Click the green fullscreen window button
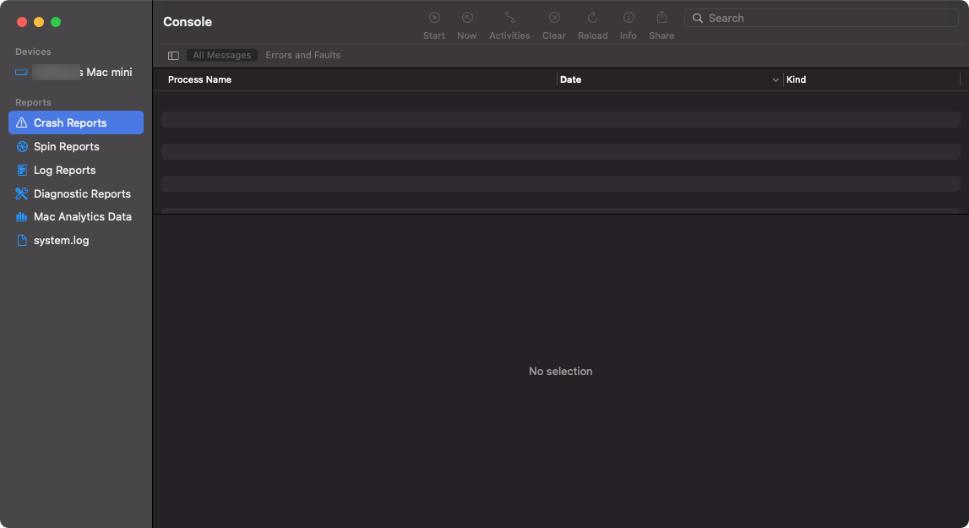 click(x=56, y=22)
